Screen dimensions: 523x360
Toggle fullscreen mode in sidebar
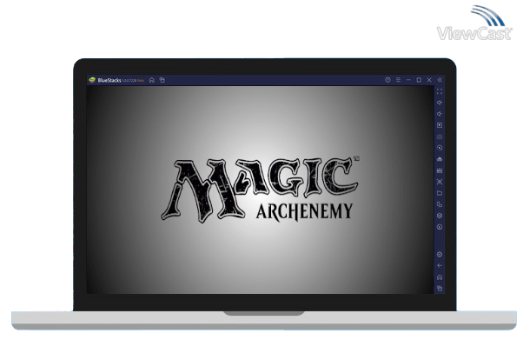tap(440, 91)
